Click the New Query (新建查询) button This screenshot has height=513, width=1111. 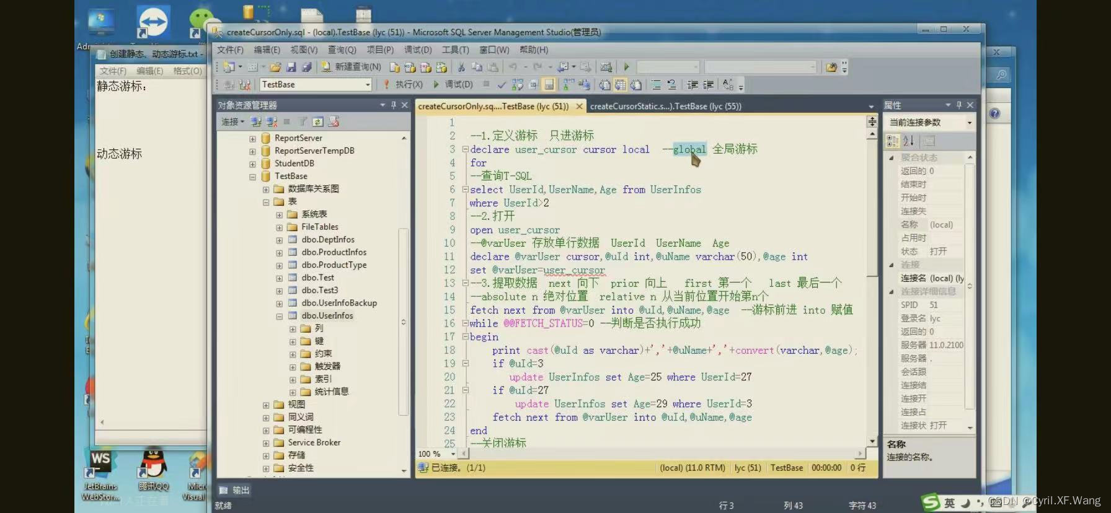coord(351,67)
